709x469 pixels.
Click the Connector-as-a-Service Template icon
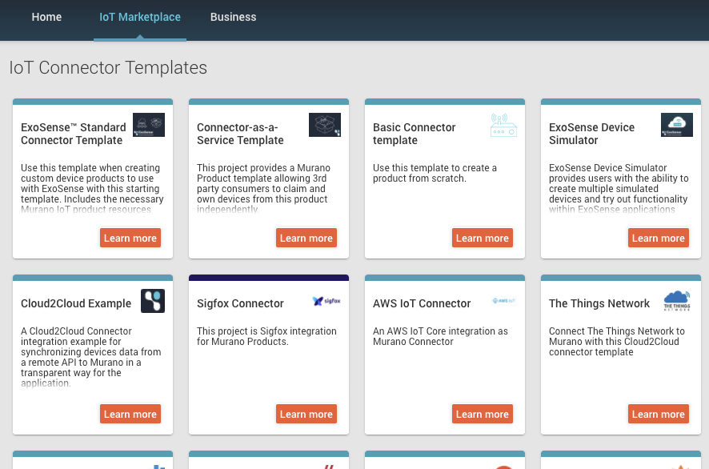point(325,125)
